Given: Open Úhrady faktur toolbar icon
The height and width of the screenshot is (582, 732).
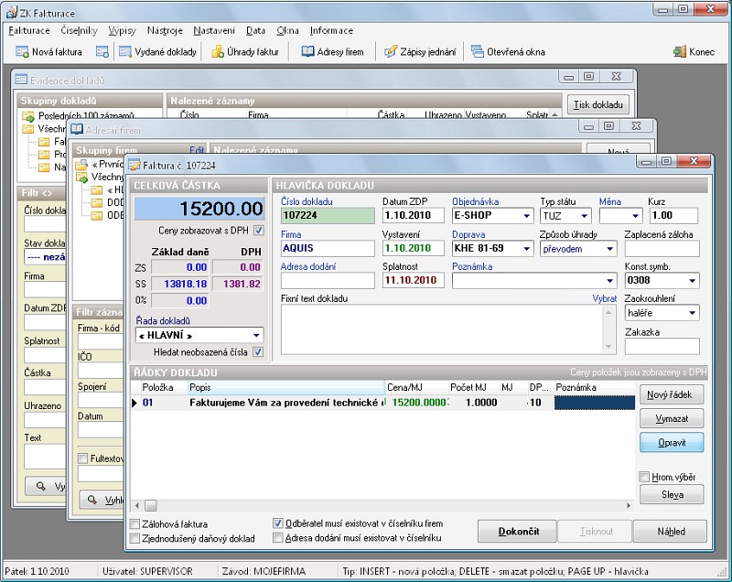Looking at the screenshot, I should (x=220, y=51).
